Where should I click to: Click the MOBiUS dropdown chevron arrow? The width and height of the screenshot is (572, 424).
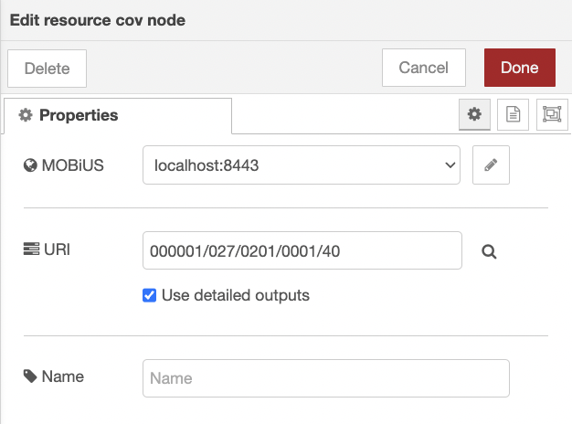[449, 165]
